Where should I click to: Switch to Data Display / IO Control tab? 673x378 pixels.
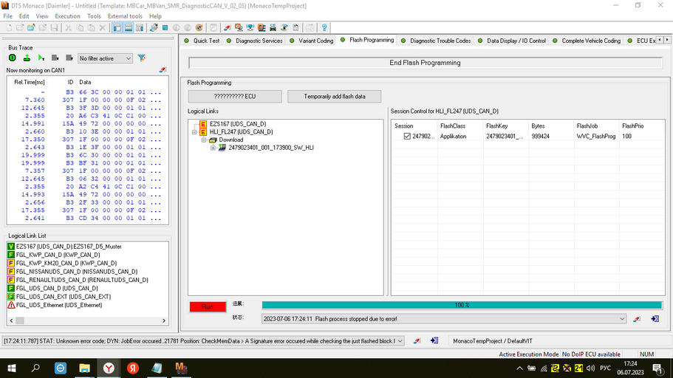[512, 41]
